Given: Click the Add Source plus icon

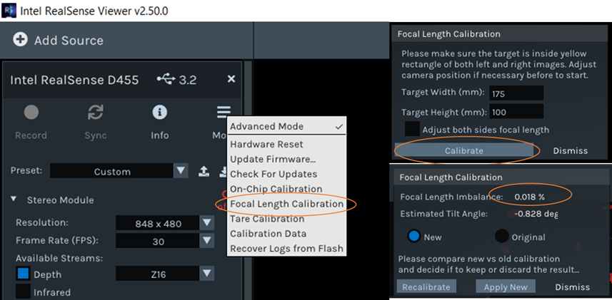Looking at the screenshot, I should [21, 40].
